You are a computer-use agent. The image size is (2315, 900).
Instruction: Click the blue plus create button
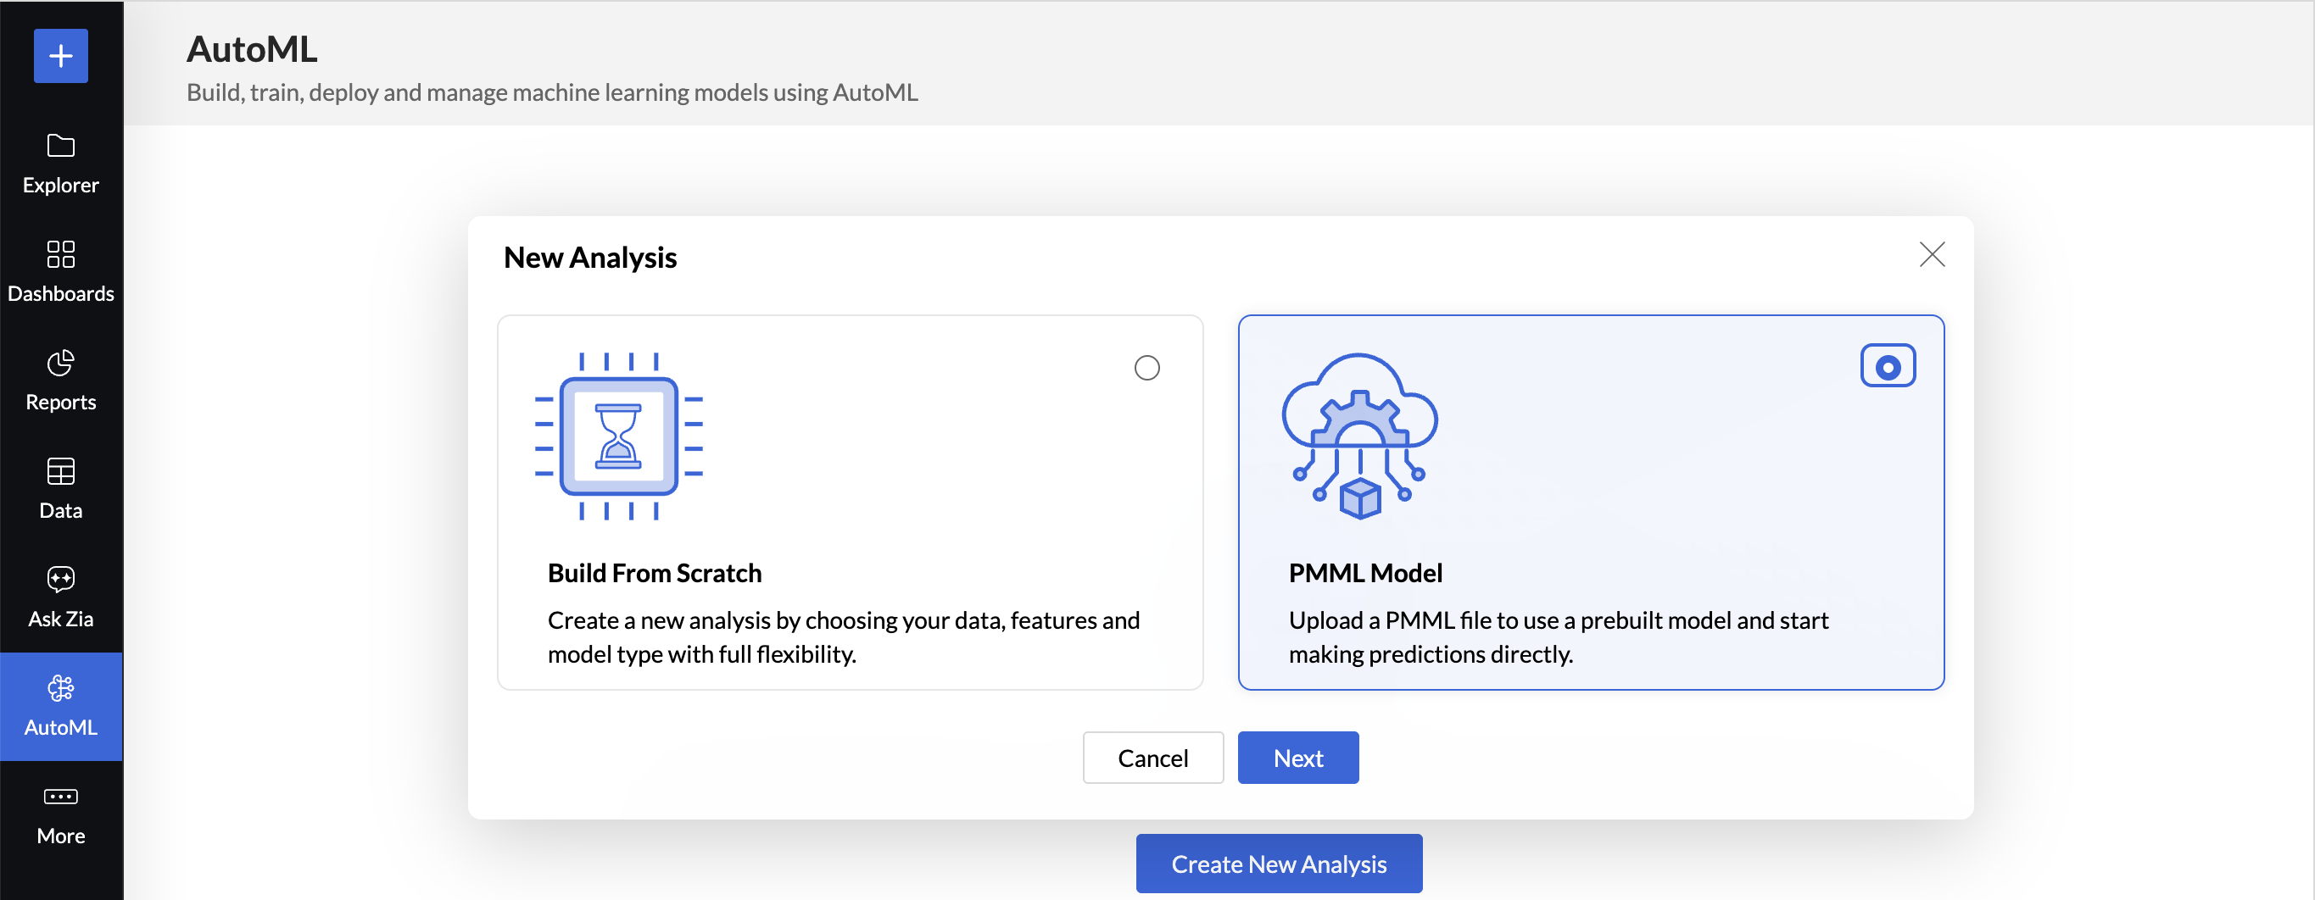point(61,56)
